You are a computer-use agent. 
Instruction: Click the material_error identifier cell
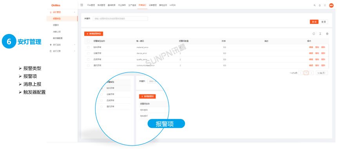[142, 47]
